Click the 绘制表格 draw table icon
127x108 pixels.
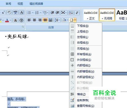click(72, 100)
